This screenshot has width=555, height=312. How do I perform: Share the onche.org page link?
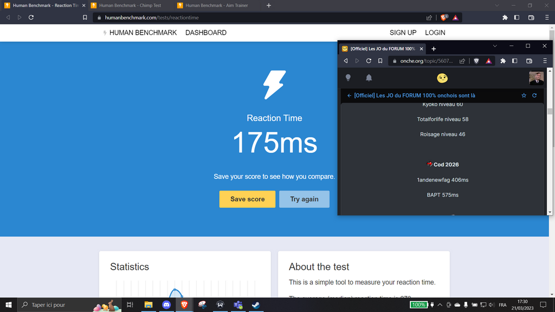(462, 61)
